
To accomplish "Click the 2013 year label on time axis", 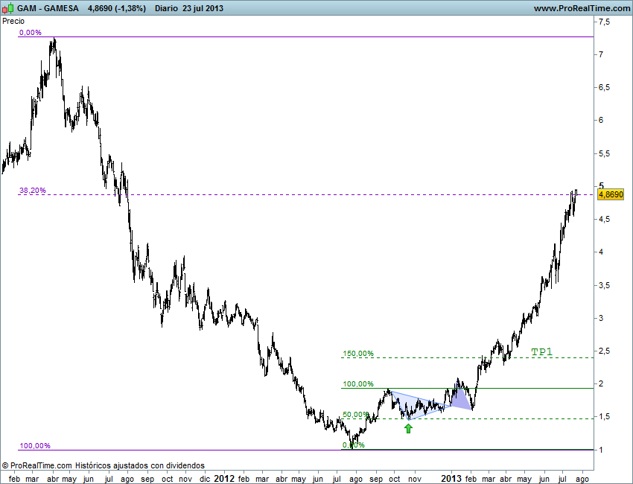I will pos(451,478).
